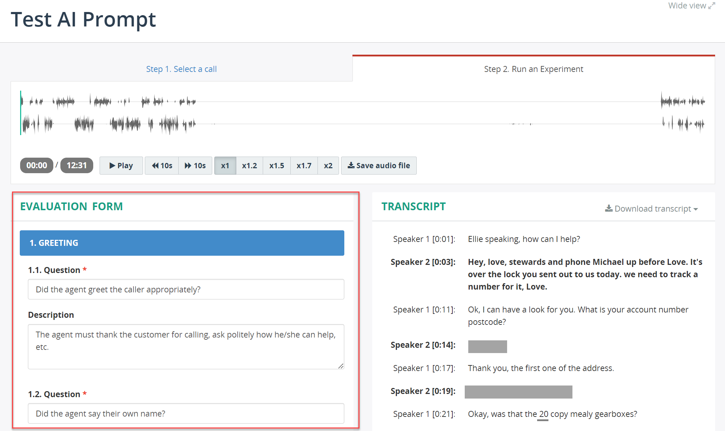Set playback speed to x1.2
This screenshot has width=725, height=431.
tap(249, 165)
